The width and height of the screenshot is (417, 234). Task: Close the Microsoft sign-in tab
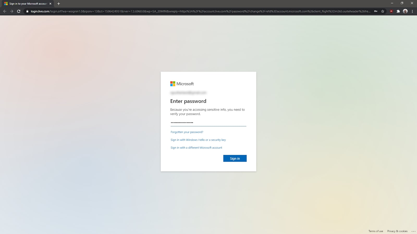[x=50, y=4]
